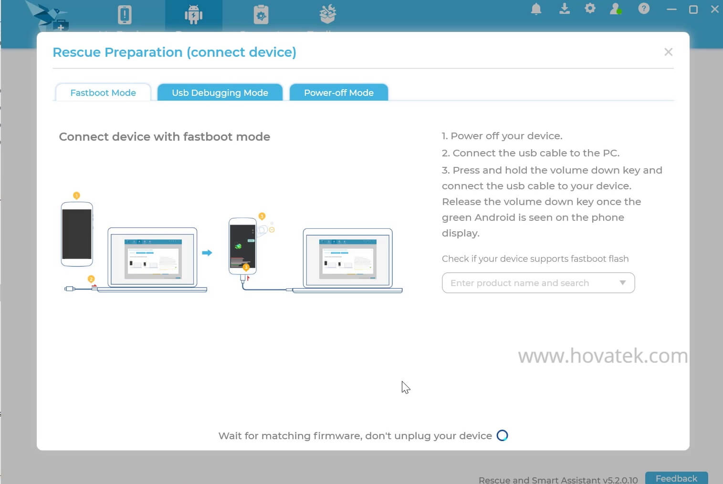Click the user account icon
This screenshot has height=484, width=723.
(x=616, y=9)
